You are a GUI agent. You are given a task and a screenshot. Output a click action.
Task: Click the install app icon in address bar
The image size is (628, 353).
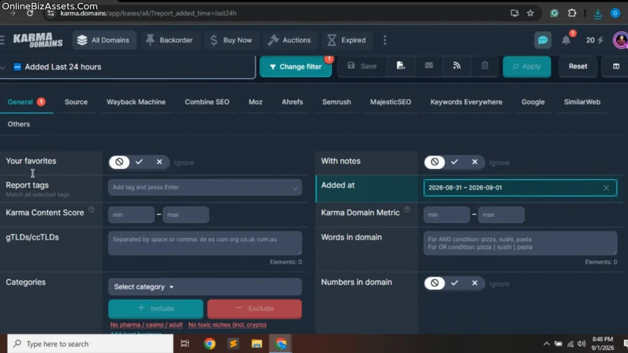pos(515,13)
